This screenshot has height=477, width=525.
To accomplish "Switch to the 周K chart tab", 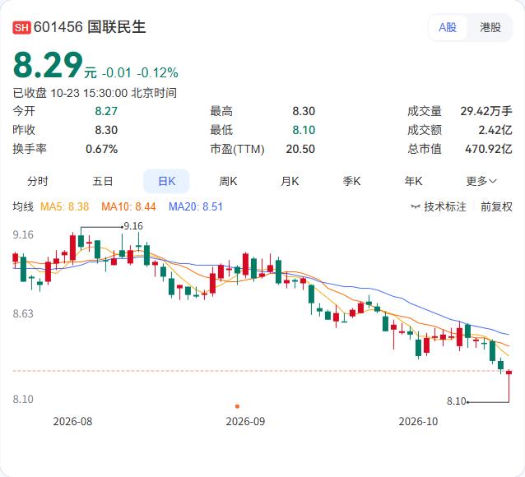I will coord(228,181).
